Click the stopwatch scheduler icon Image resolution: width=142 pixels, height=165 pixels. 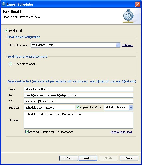click(128, 16)
